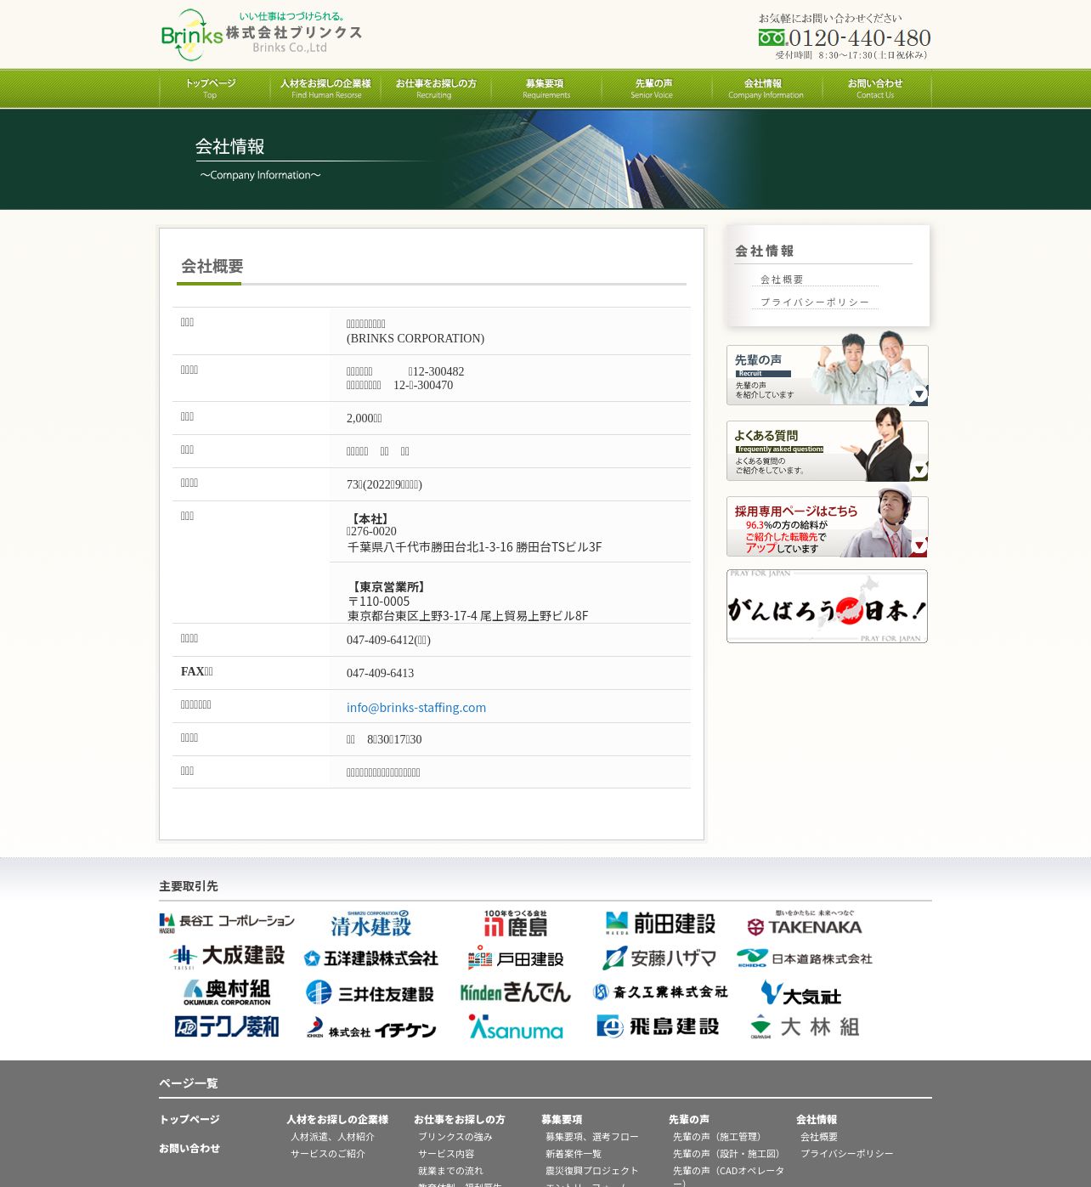Viewport: 1091px width, 1187px height.
Task: Click 五洋建設株式会社 logo
Action: point(371,958)
